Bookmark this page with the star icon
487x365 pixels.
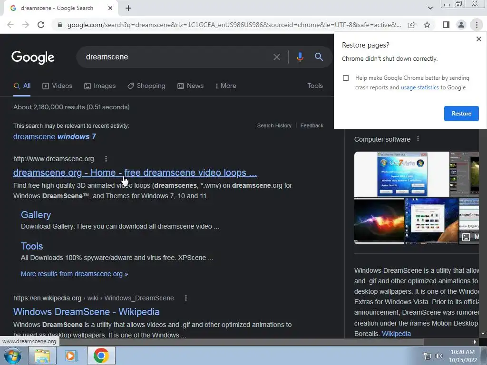[x=427, y=25]
